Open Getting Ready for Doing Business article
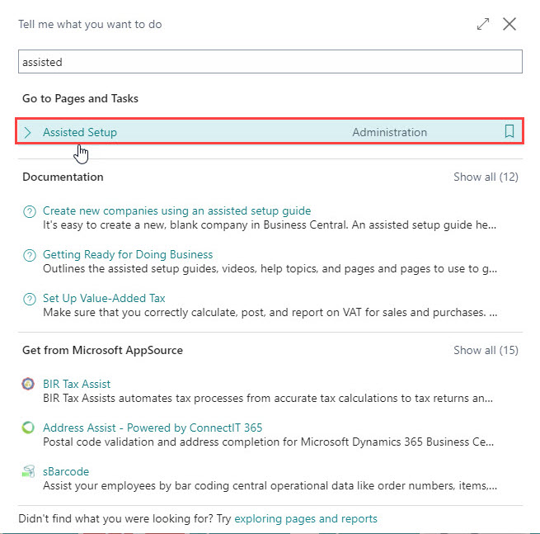This screenshot has width=540, height=534. coord(128,254)
